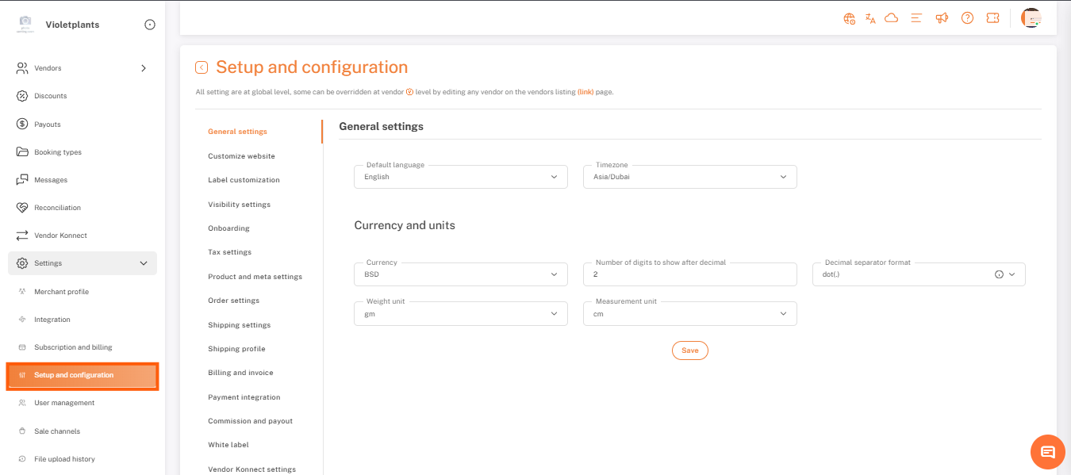Click the decimal separator info icon
This screenshot has width=1071, height=475.
pyautogui.click(x=999, y=274)
